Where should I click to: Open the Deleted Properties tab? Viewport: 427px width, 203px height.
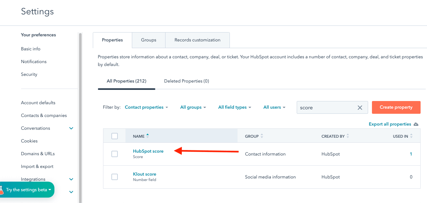click(187, 81)
